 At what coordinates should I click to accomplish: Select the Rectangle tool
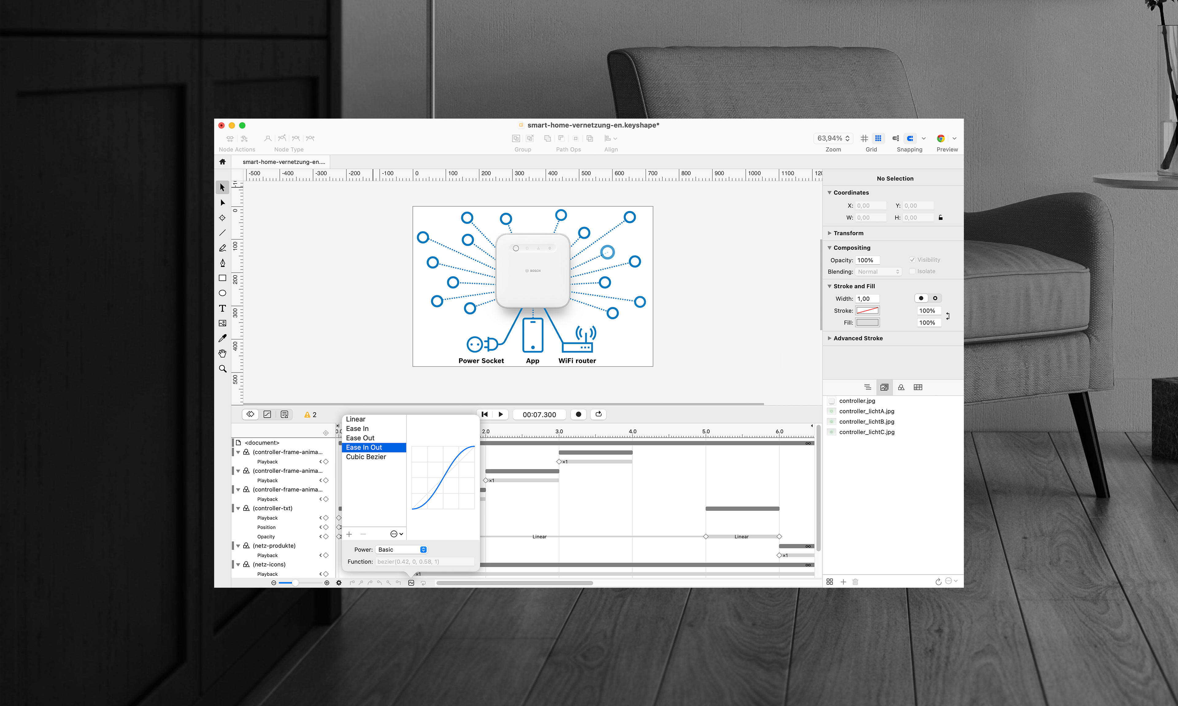click(222, 278)
